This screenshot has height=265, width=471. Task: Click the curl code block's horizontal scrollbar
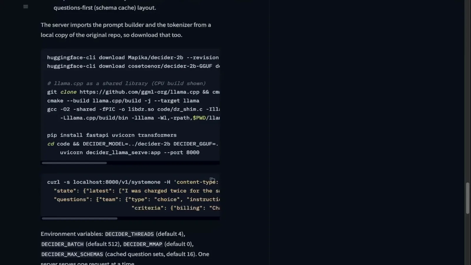(79, 218)
